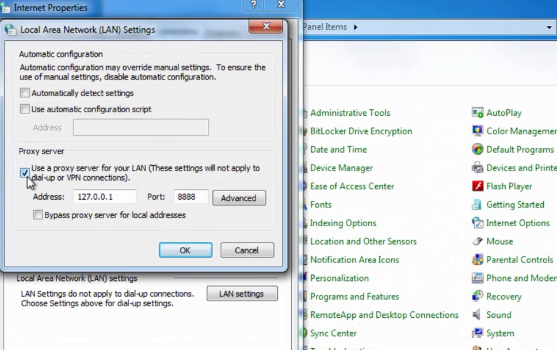Open Devices and Printers icon
Screen dimensions: 557x350
(477, 168)
